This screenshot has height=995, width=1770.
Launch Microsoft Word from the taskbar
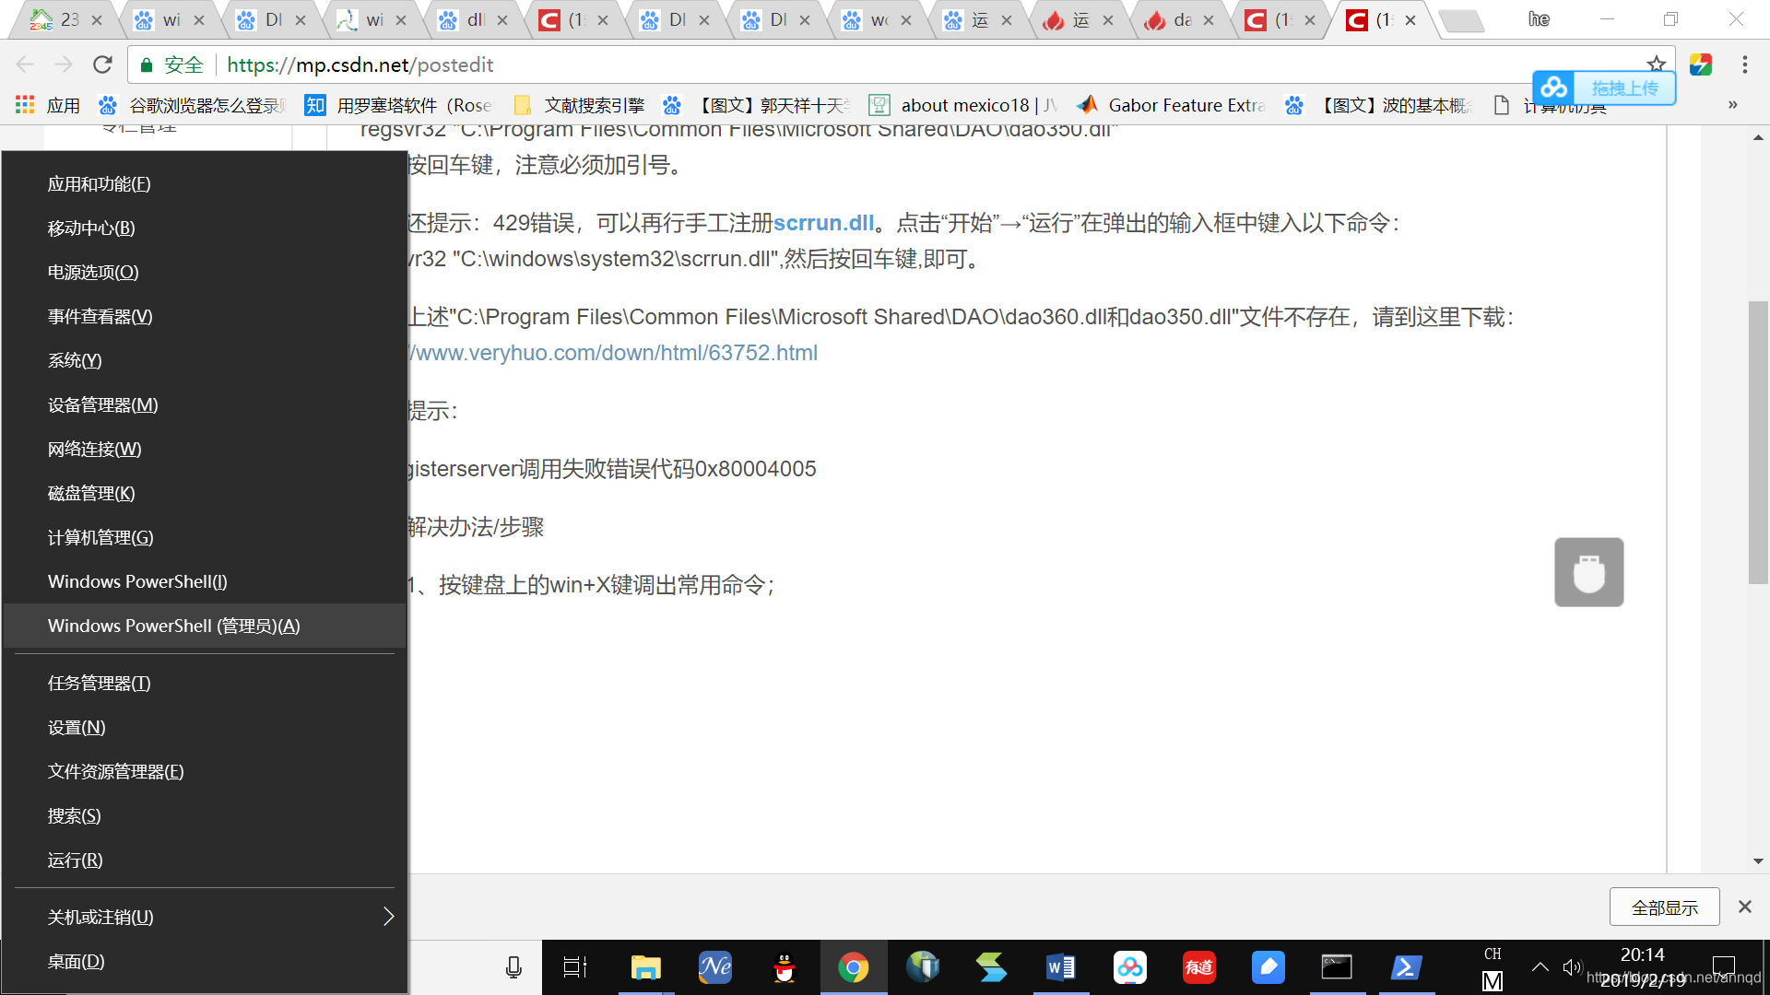point(1061,967)
